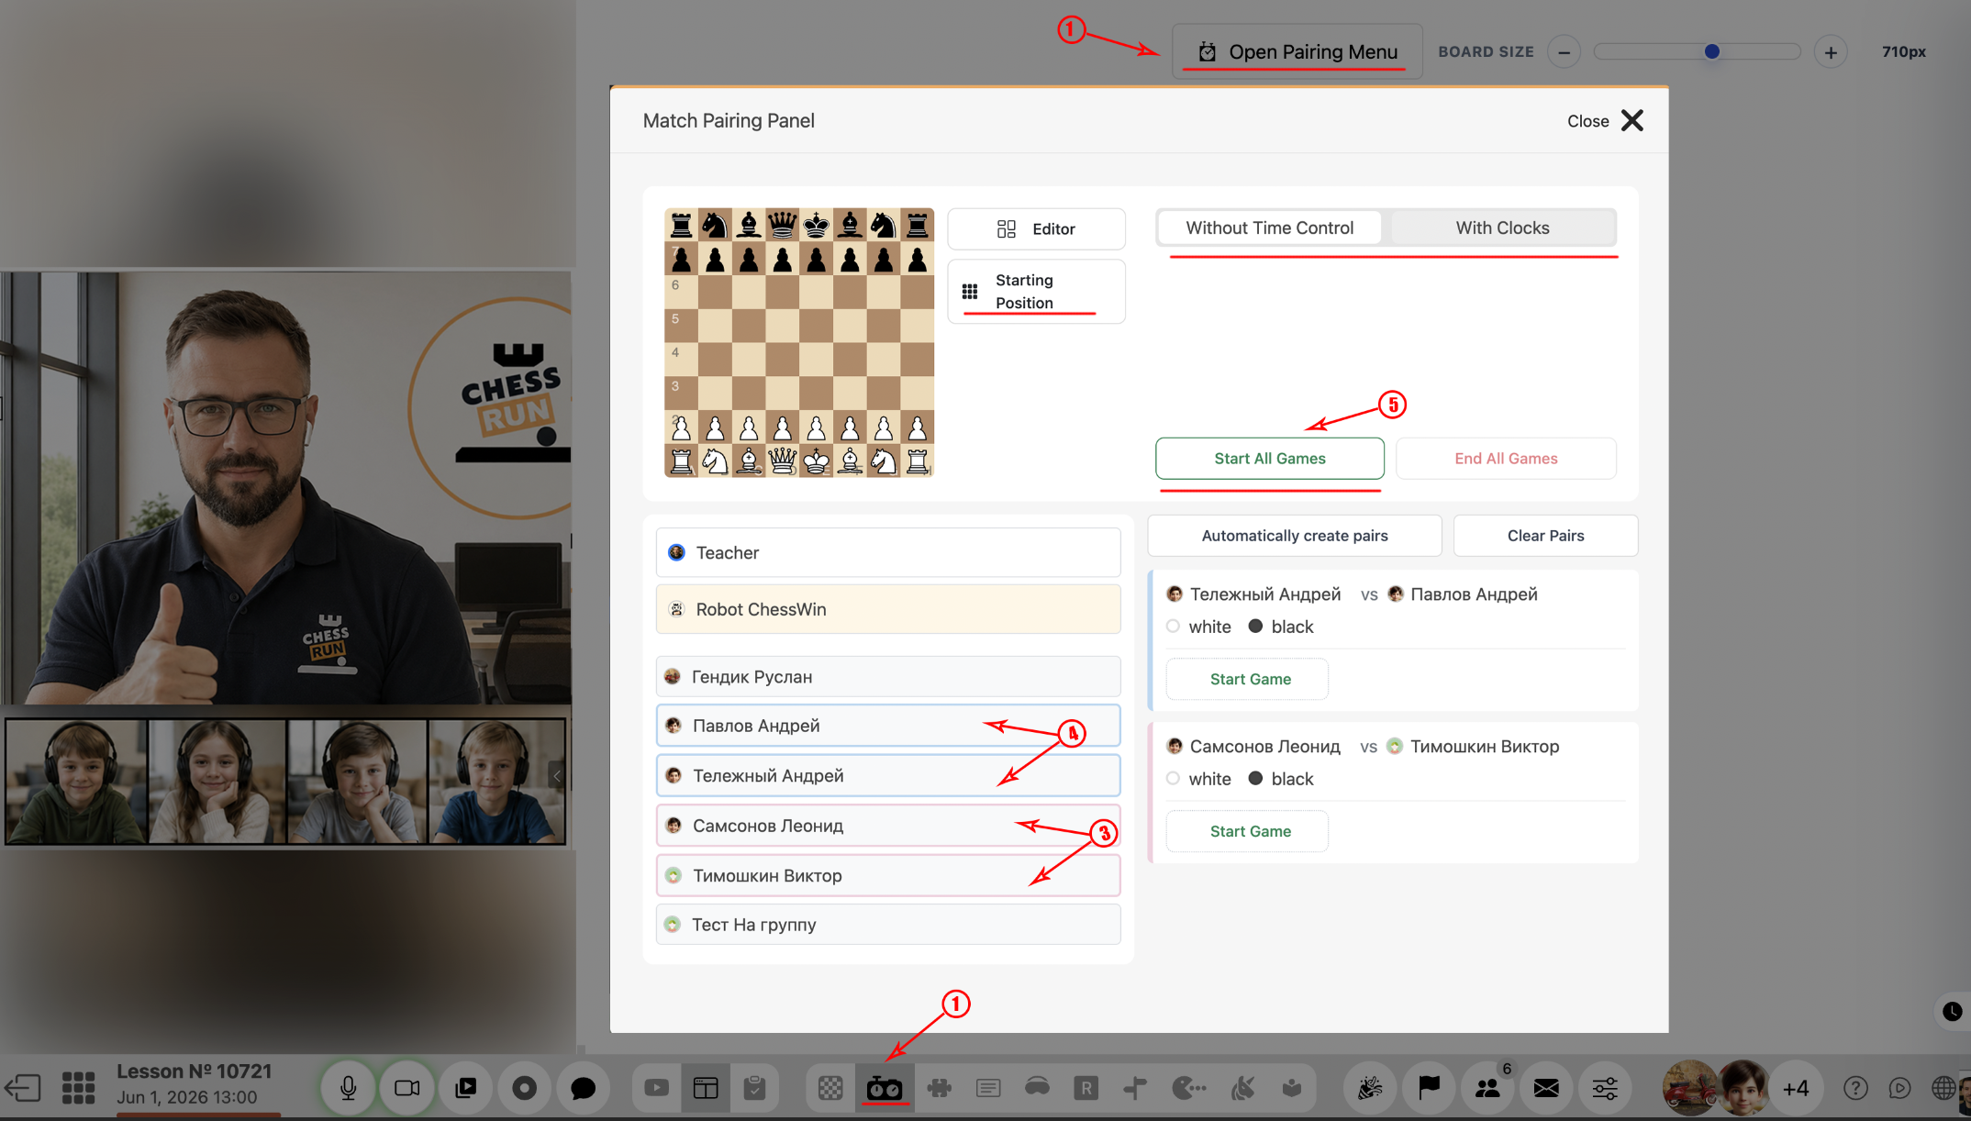
Task: Click Automatically create pairs button
Action: [x=1295, y=536]
